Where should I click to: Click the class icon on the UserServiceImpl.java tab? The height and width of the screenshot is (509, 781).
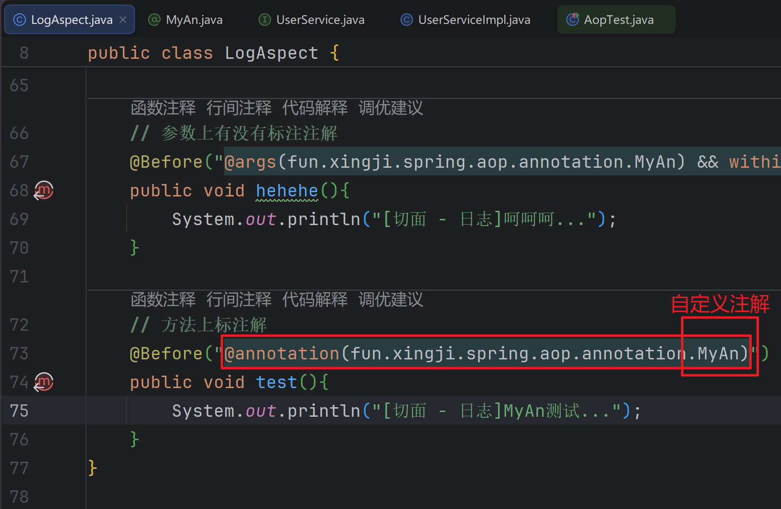pos(406,20)
